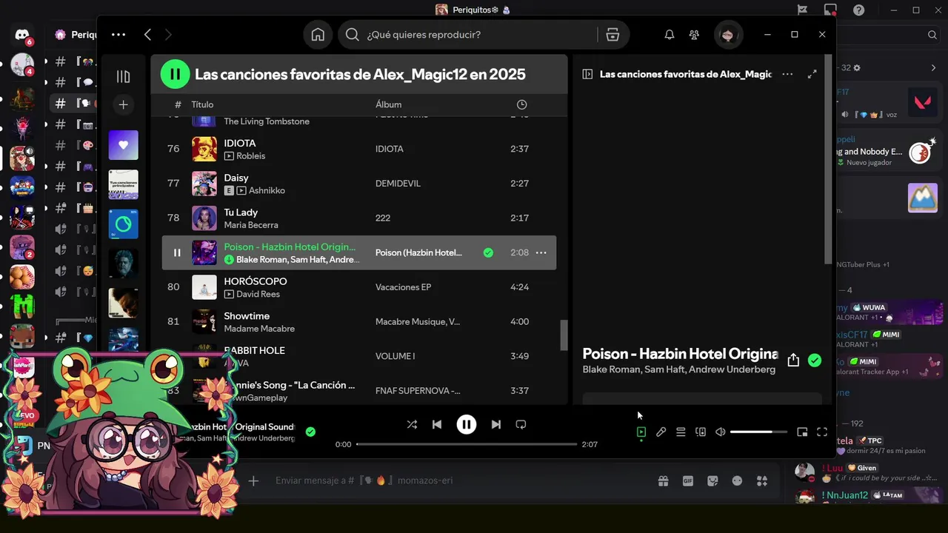
Task: Hide Now Playing panel icon
Action: click(587, 74)
